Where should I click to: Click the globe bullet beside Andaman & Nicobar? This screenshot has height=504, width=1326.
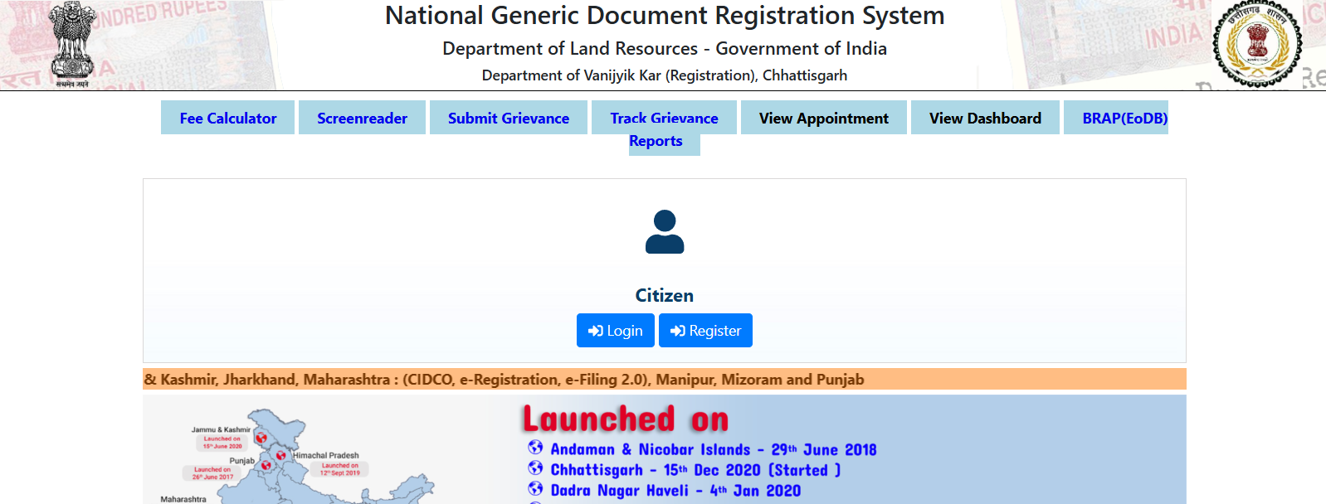coord(535,448)
